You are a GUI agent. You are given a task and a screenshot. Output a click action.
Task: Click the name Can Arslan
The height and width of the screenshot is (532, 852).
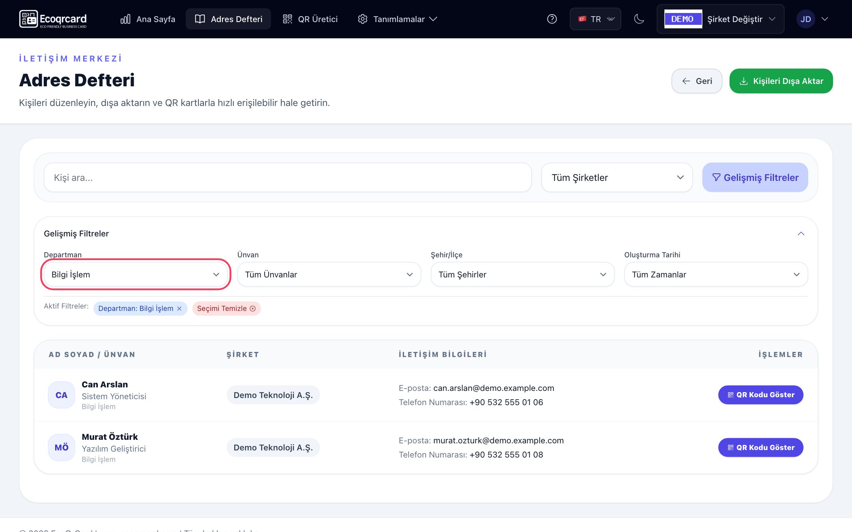[105, 384]
